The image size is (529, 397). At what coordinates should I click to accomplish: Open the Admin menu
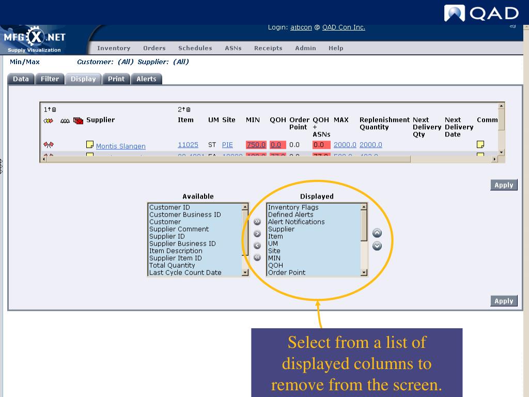click(x=305, y=48)
